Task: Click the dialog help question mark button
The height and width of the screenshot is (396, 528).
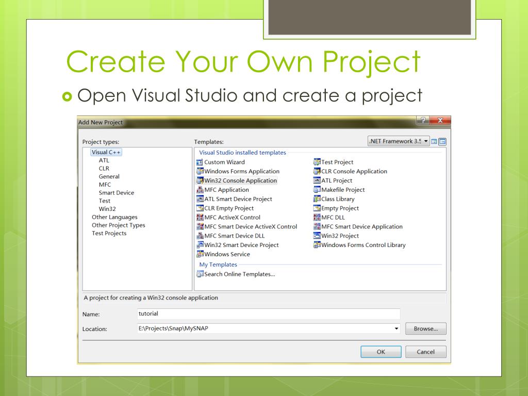Action: tap(423, 120)
